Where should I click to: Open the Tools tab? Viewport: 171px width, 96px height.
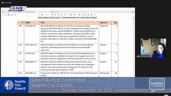click(8, 12)
